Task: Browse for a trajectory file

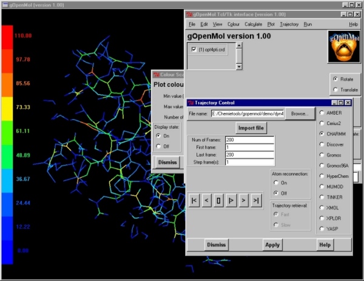Action: pos(299,113)
